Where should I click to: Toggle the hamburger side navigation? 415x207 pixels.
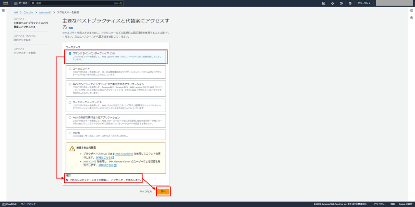pos(3,11)
